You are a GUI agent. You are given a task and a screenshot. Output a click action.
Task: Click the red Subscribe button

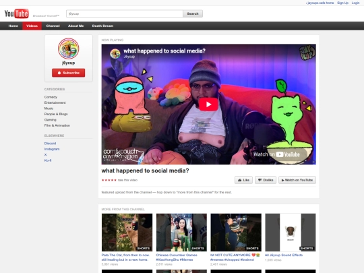point(69,73)
